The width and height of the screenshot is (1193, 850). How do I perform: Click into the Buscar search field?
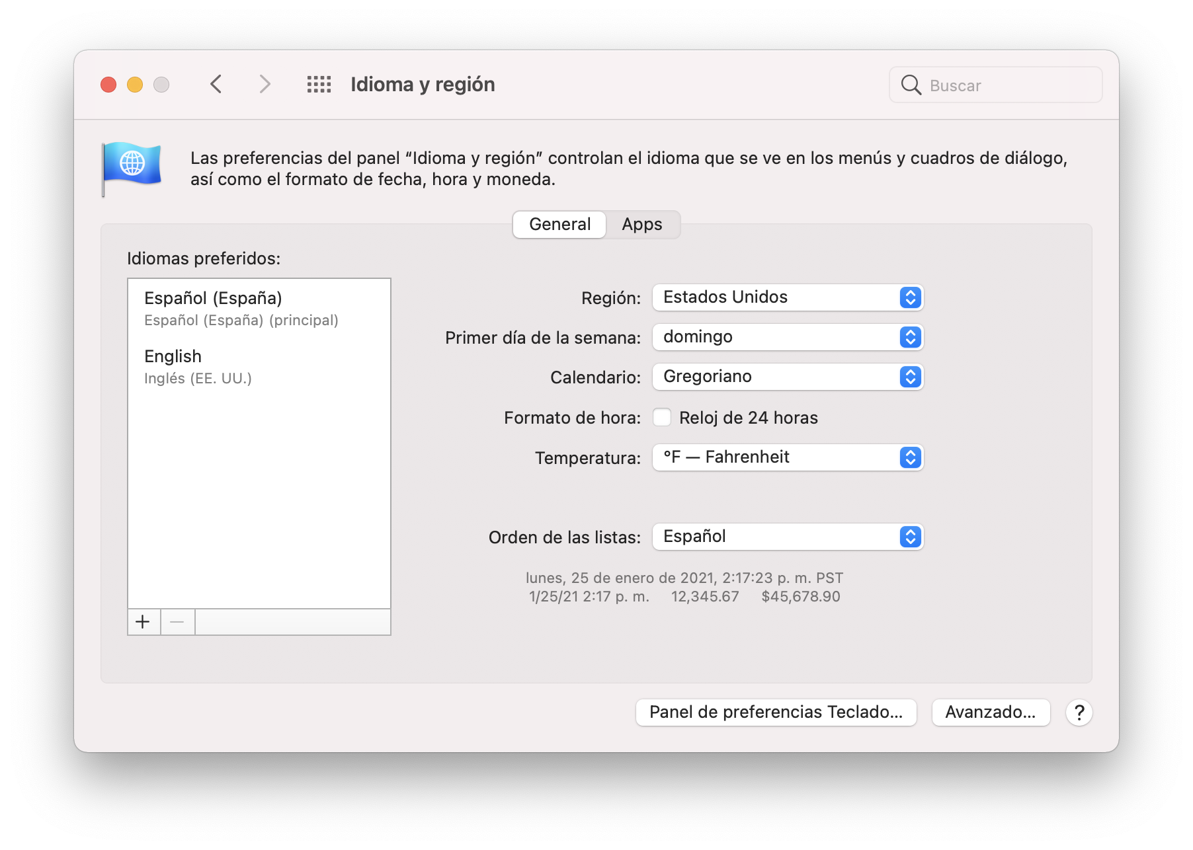(995, 85)
